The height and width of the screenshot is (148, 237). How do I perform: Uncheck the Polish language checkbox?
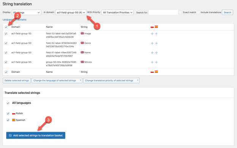click(8, 113)
